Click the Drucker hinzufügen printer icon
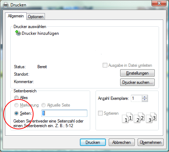169x152 pixels. [18, 33]
